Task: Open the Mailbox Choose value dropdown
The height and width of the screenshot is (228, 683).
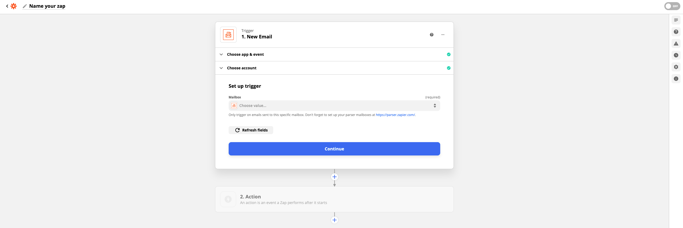Action: [334, 106]
